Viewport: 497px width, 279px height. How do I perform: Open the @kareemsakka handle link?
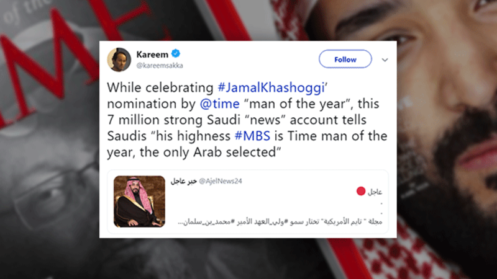pyautogui.click(x=160, y=66)
